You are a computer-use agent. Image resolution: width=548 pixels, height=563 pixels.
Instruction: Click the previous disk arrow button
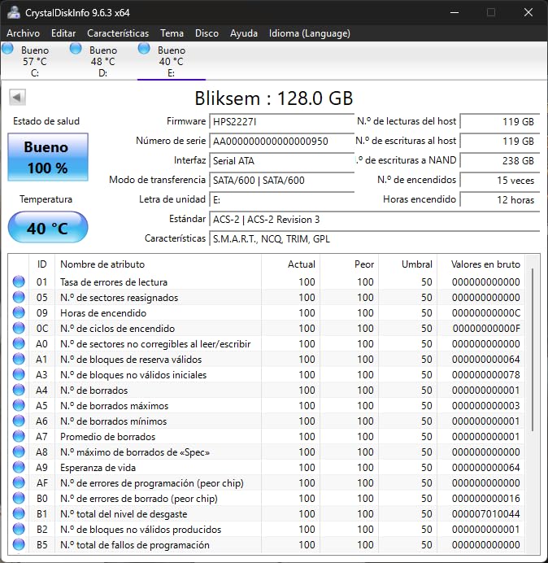(17, 97)
